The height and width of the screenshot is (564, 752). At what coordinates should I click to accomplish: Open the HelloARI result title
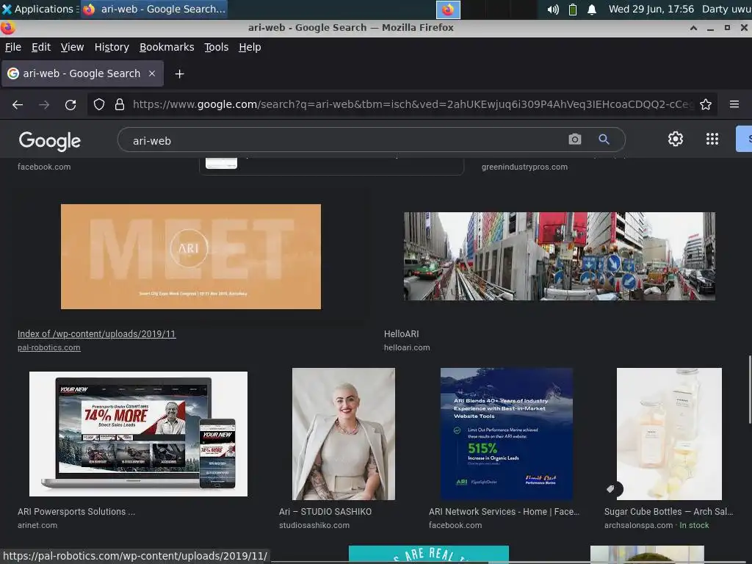[x=402, y=334]
